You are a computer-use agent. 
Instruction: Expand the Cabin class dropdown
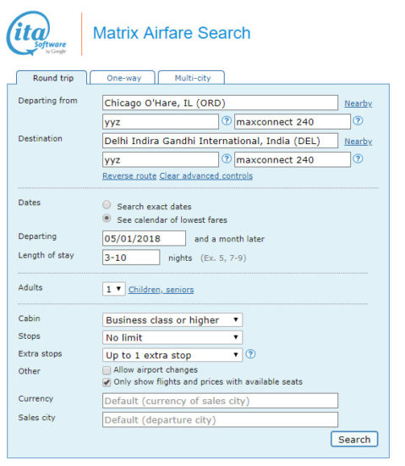coord(172,320)
